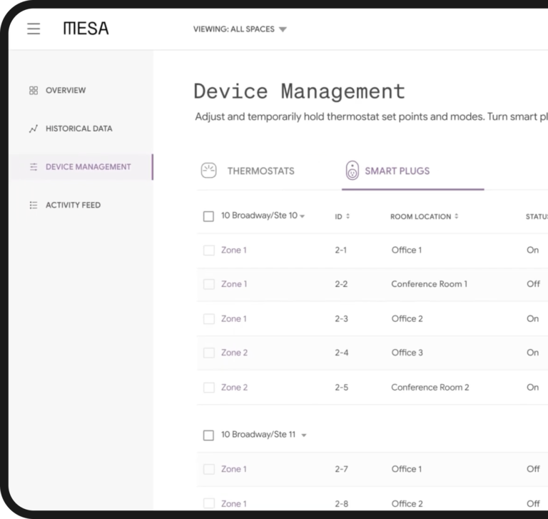Check the 10 Broadway/Ste 11 group checkbox
548x519 pixels.
coord(208,435)
